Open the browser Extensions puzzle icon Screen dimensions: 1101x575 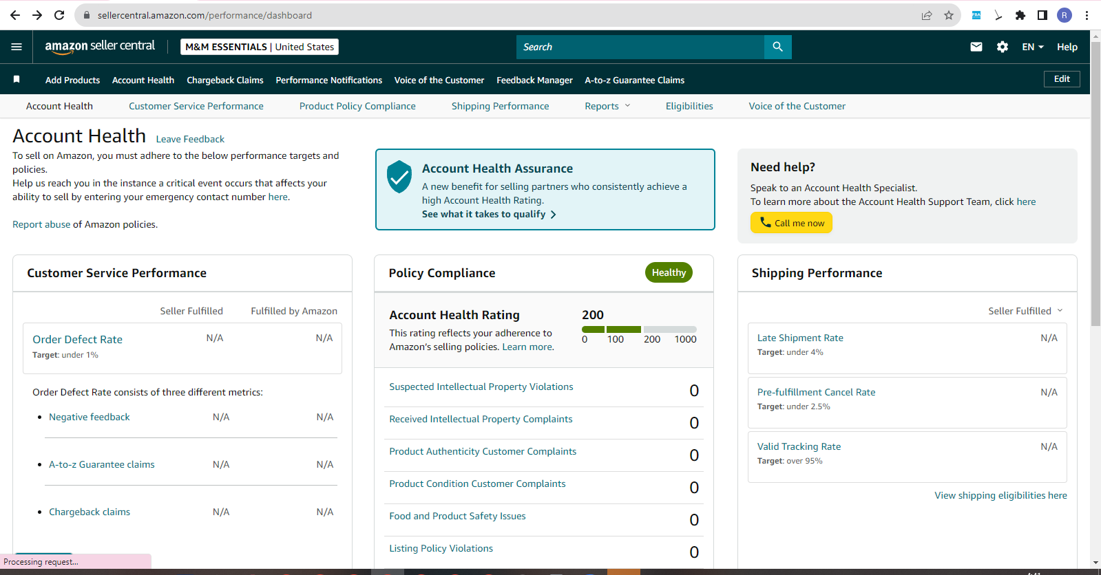pyautogui.click(x=1020, y=15)
